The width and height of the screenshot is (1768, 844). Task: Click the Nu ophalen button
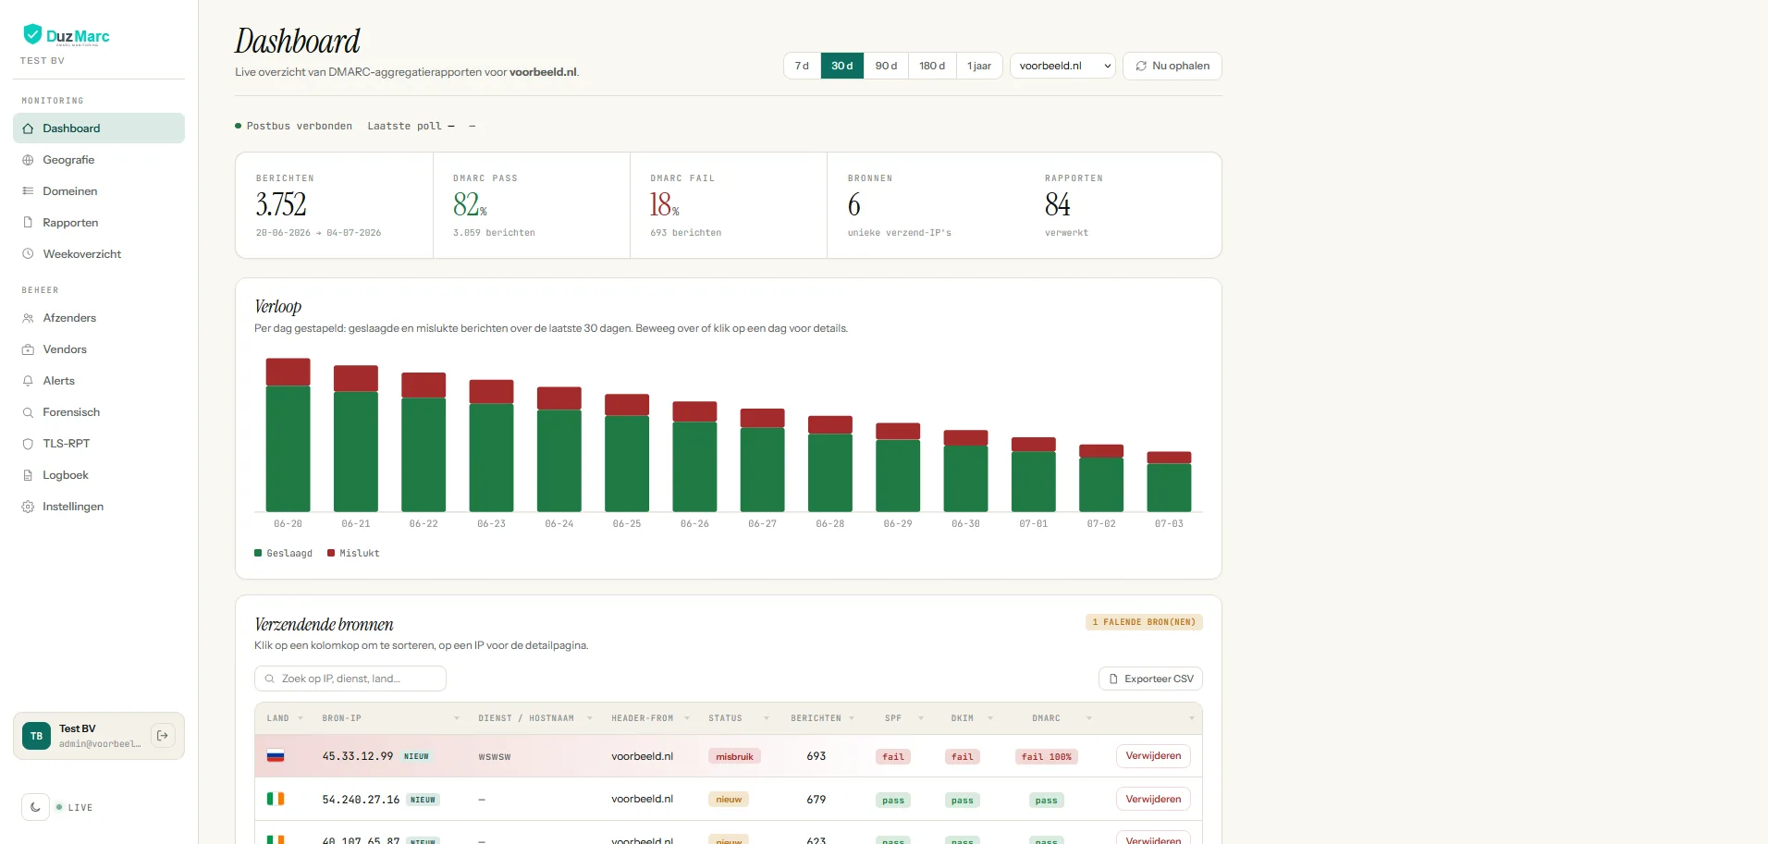point(1172,66)
